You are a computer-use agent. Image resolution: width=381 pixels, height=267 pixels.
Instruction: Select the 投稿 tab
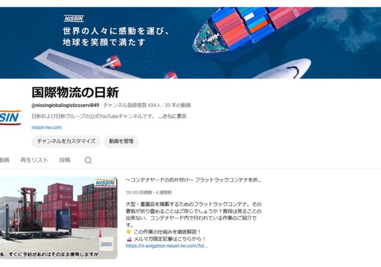pyautogui.click(x=65, y=160)
